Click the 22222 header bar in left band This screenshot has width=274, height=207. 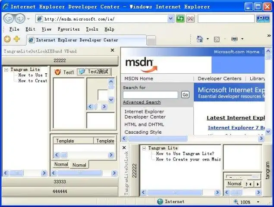pos(60,60)
